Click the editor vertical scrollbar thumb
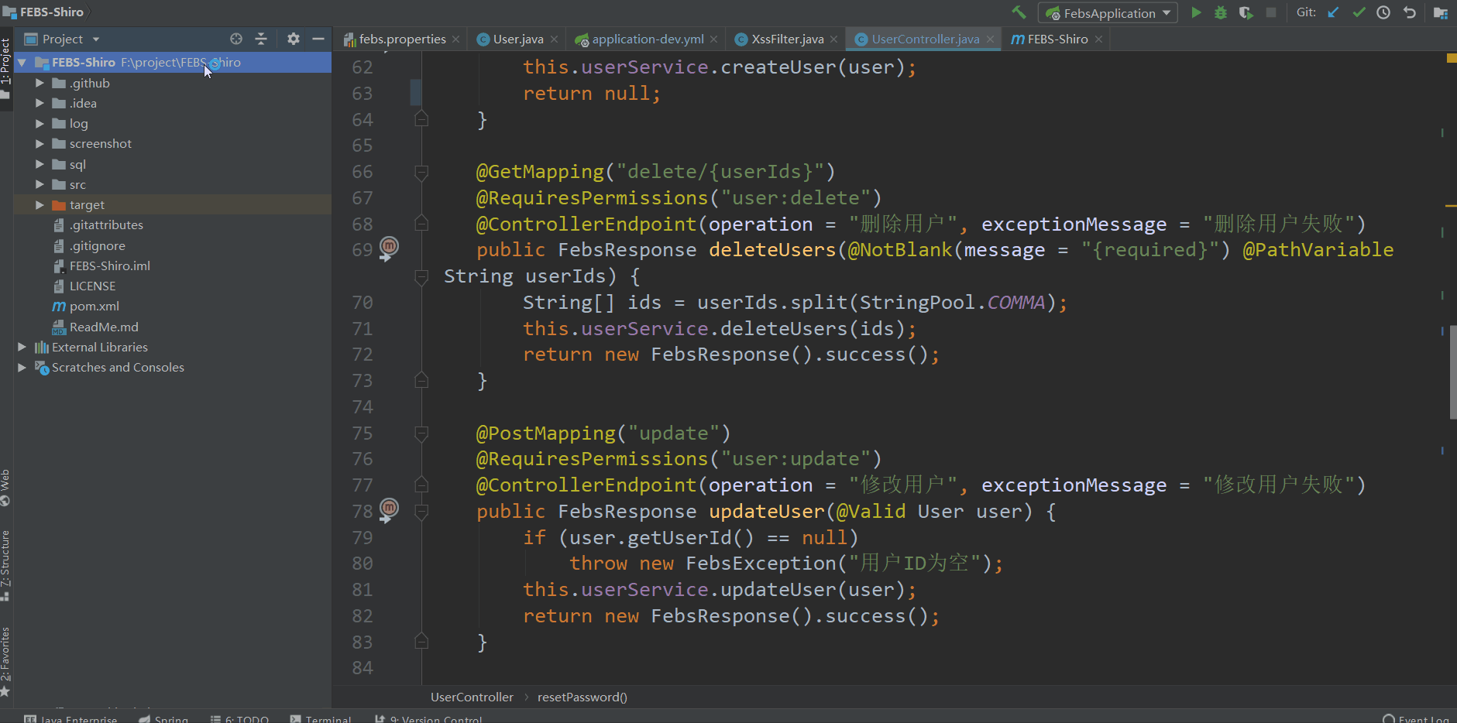Screen dimensions: 1457x723 pyautogui.click(x=1452, y=372)
